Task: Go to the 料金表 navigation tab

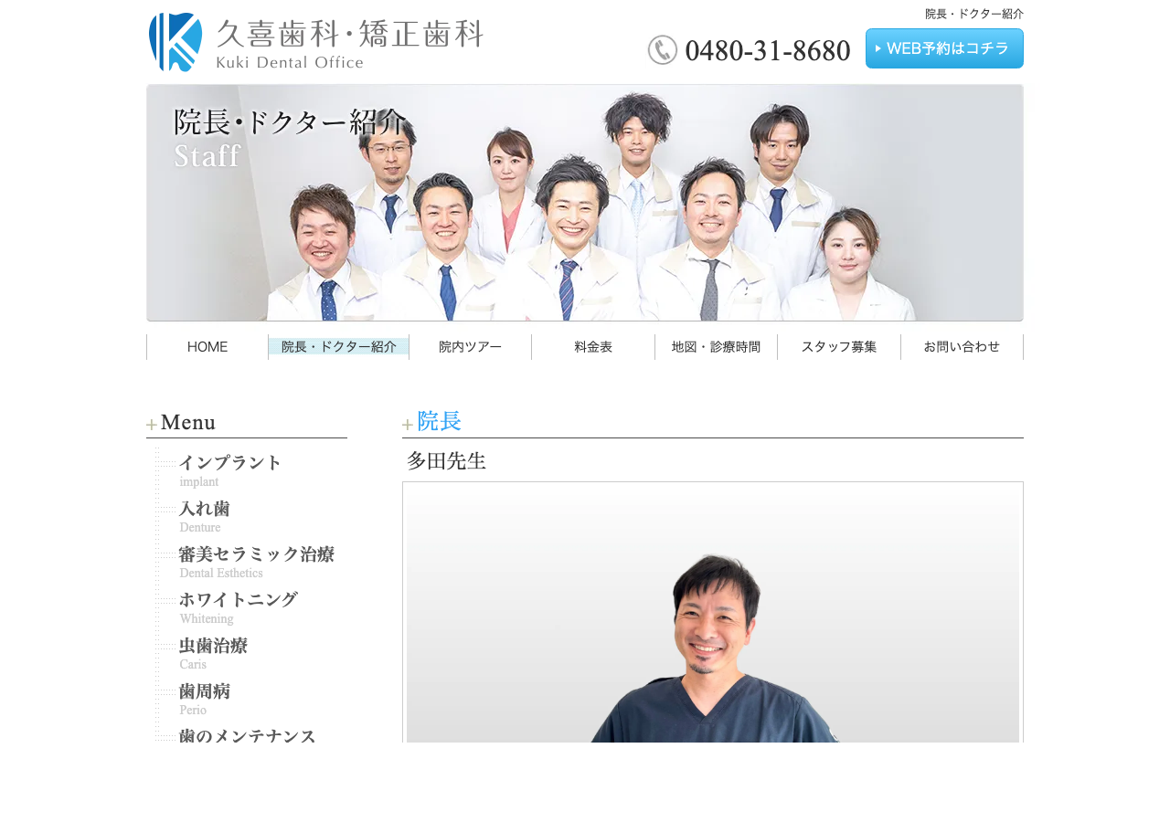Action: (593, 347)
